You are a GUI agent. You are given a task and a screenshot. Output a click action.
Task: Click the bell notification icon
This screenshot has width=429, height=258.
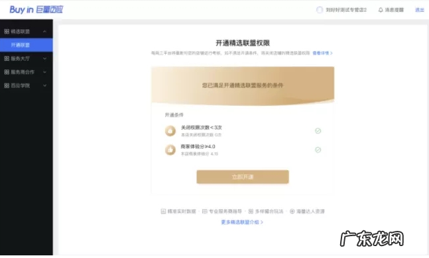pyautogui.click(x=381, y=10)
